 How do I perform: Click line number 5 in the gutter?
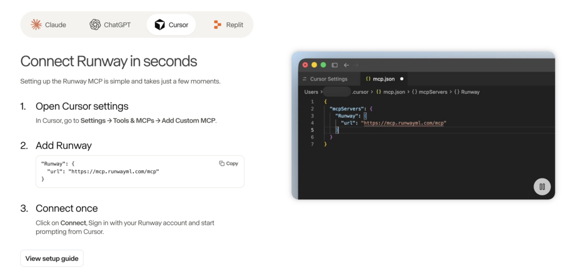[x=312, y=130]
